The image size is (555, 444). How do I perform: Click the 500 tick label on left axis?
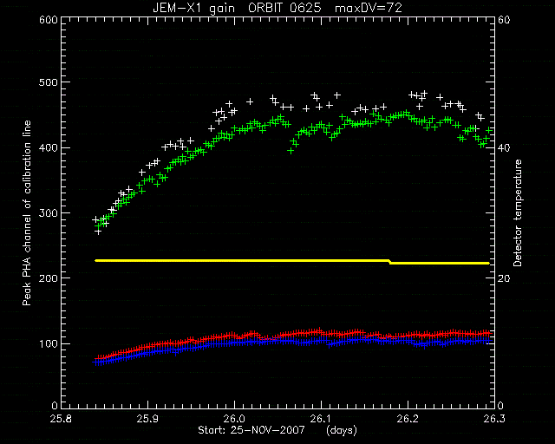click(49, 82)
